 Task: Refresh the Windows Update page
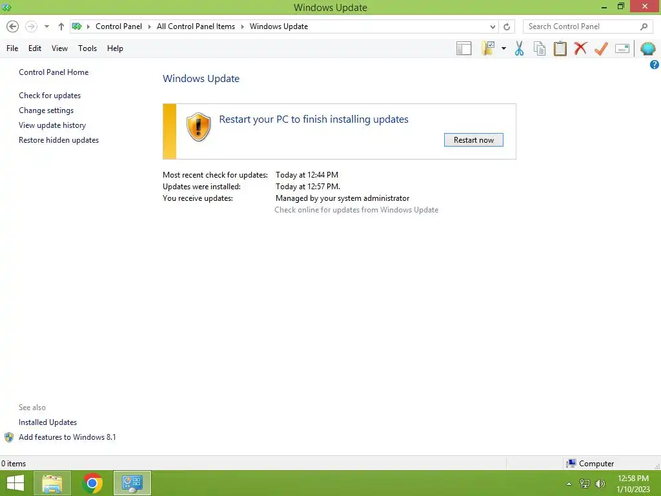click(x=507, y=26)
